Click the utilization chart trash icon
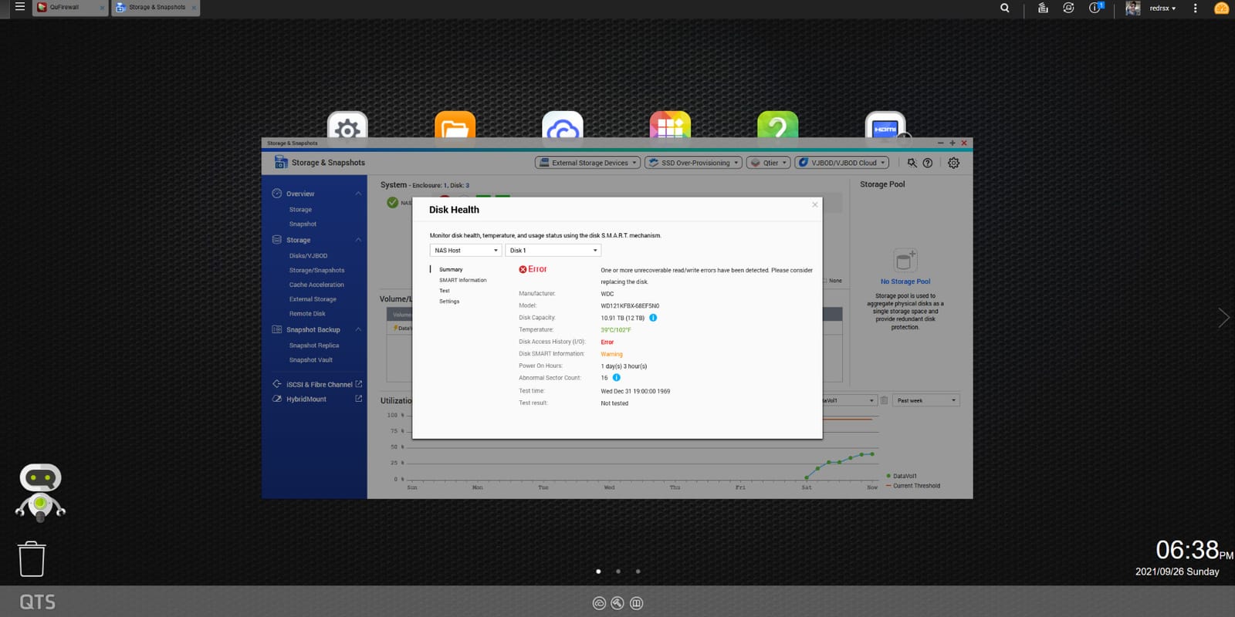This screenshot has height=617, width=1235. 885,400
